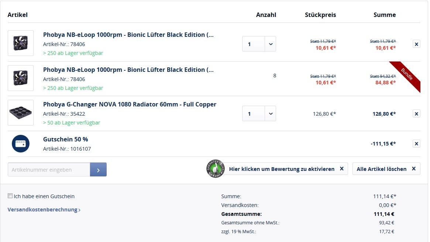Click "Hier klicken um Bewertung zu aktivieren"
430x242 pixels.
(282, 169)
